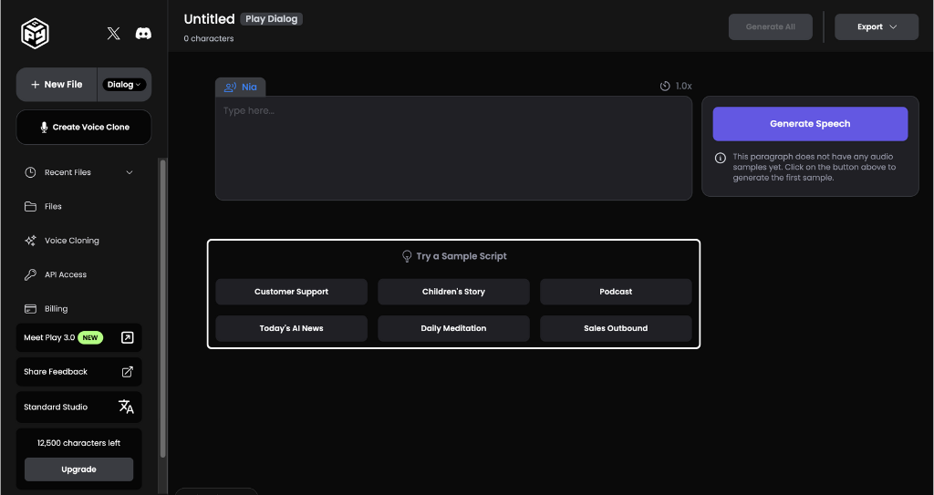Open the Export dropdown menu
Image resolution: width=934 pixels, height=495 pixels.
pos(876,27)
